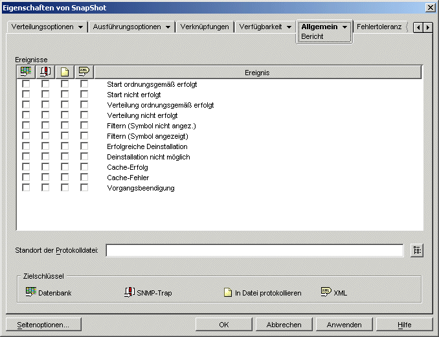This screenshot has height=337, width=439.
Task: Click the XML column header icon
Action: tap(84, 72)
